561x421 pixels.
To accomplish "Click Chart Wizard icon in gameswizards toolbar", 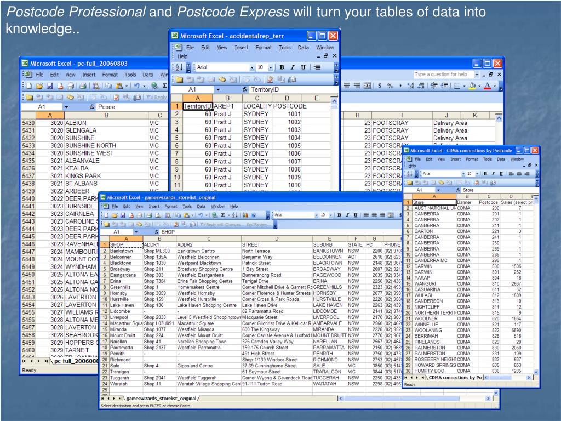I will point(244,215).
